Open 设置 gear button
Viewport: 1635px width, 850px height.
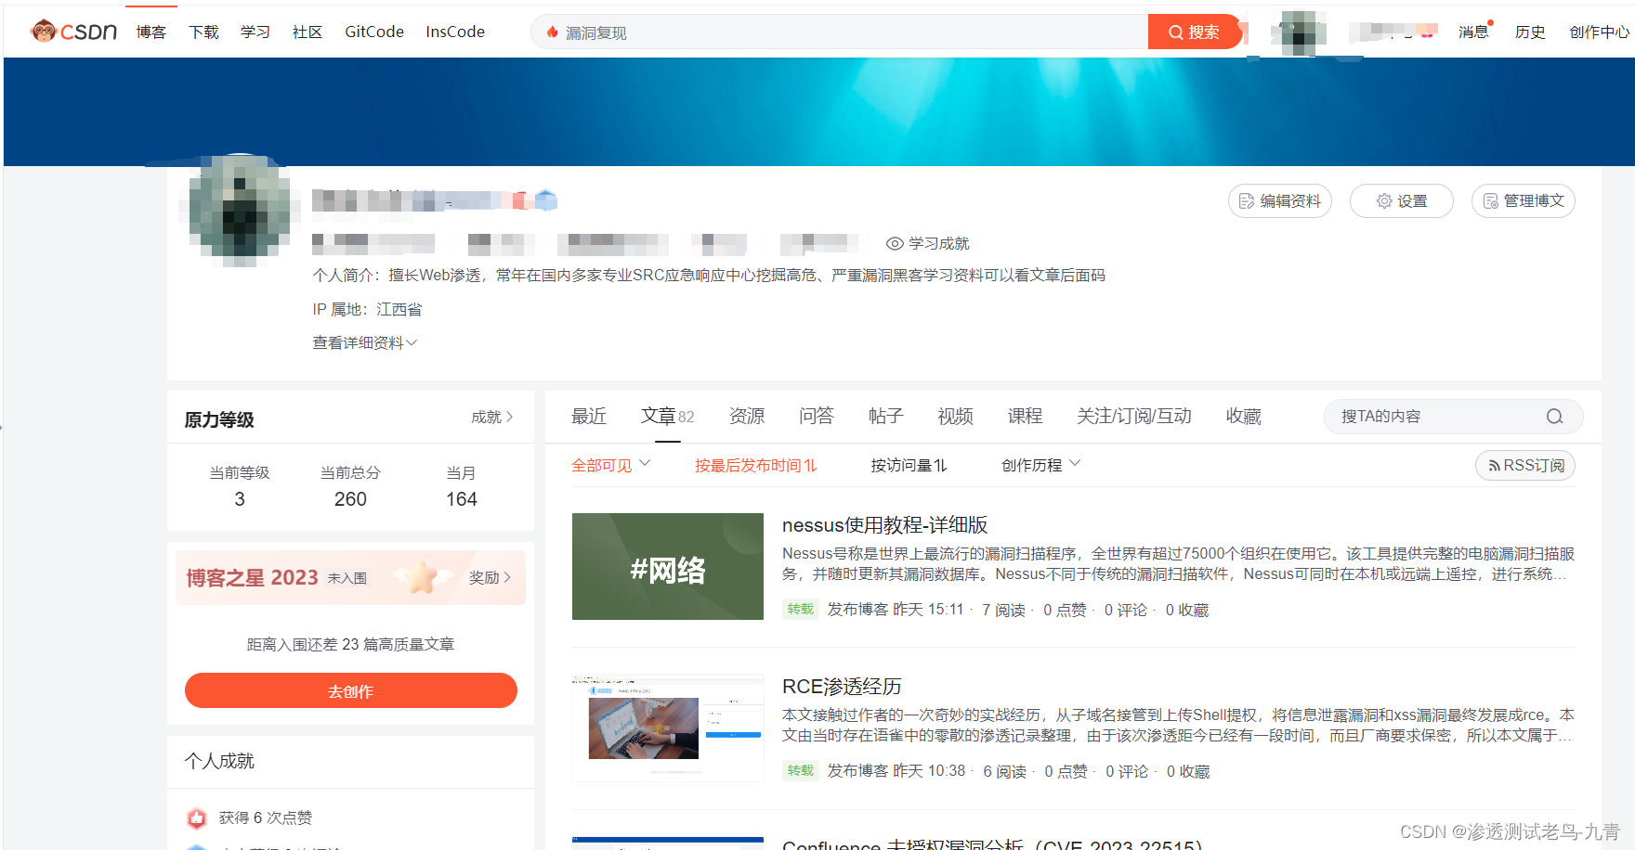pos(1401,201)
